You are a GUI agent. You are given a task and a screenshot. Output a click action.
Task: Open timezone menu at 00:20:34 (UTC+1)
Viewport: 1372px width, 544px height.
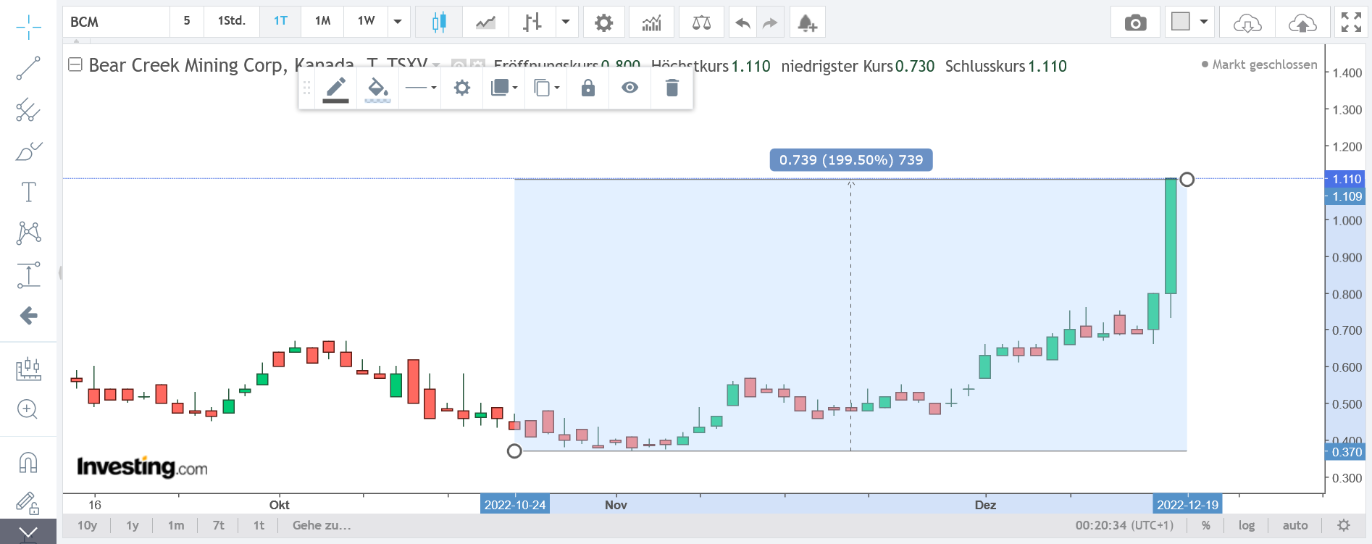(1124, 525)
